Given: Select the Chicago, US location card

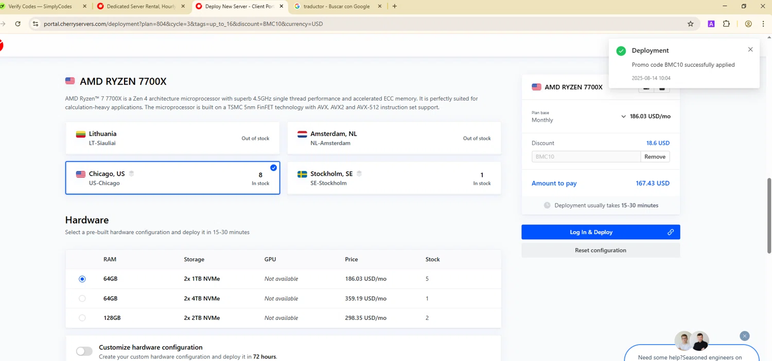Looking at the screenshot, I should pos(172,178).
